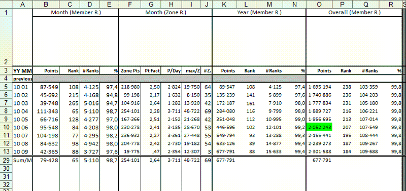This screenshot has width=406, height=191.
Task: Select column A header
Action: tap(22, 4)
